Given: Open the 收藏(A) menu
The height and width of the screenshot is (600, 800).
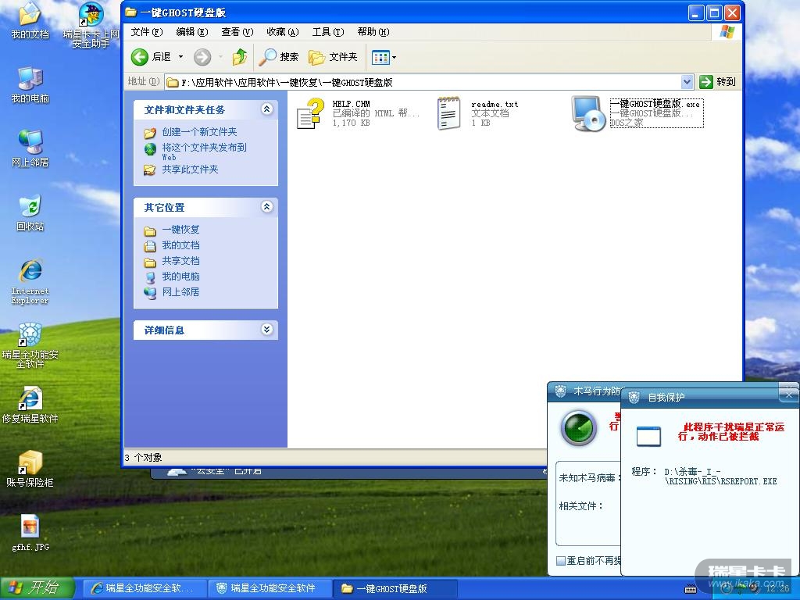Looking at the screenshot, I should tap(283, 32).
